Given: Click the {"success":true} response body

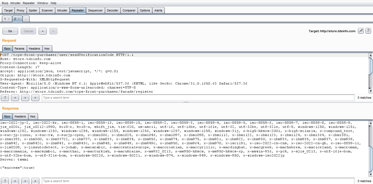Looking at the screenshot, I should pos(18,168).
